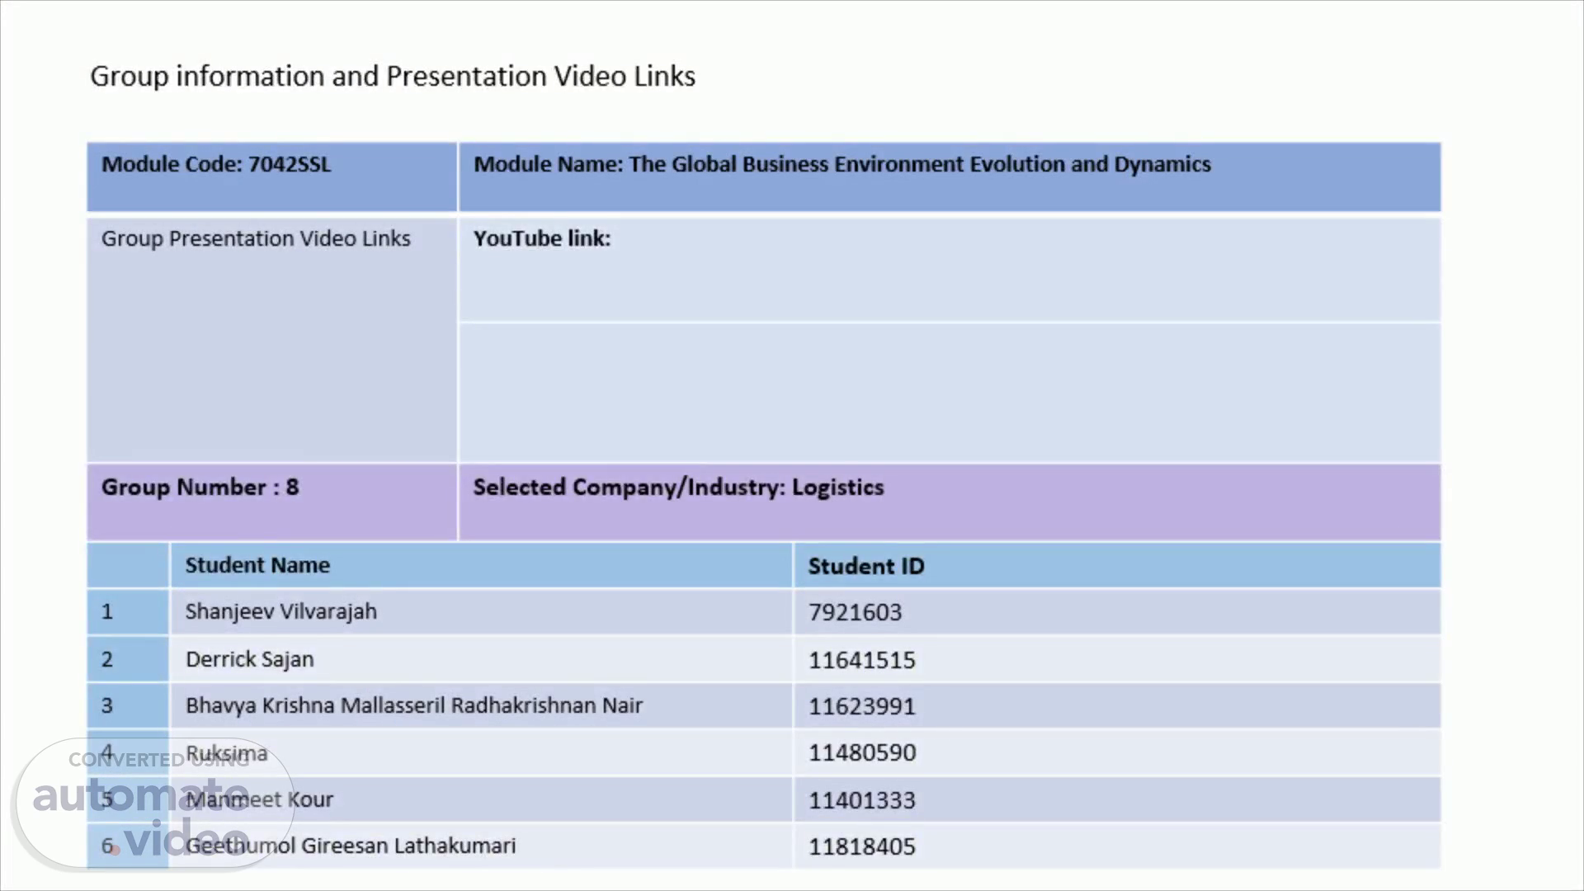This screenshot has width=1584, height=891.
Task: Click student ID 11480590
Action: [862, 752]
